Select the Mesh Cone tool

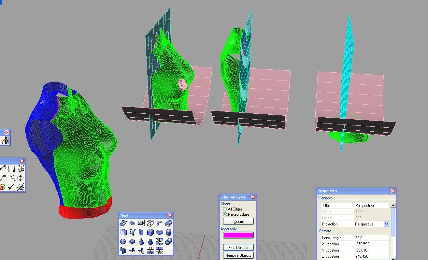(x=141, y=241)
